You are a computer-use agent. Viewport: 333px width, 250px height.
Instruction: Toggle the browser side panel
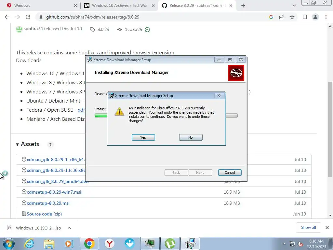pyautogui.click(x=305, y=17)
